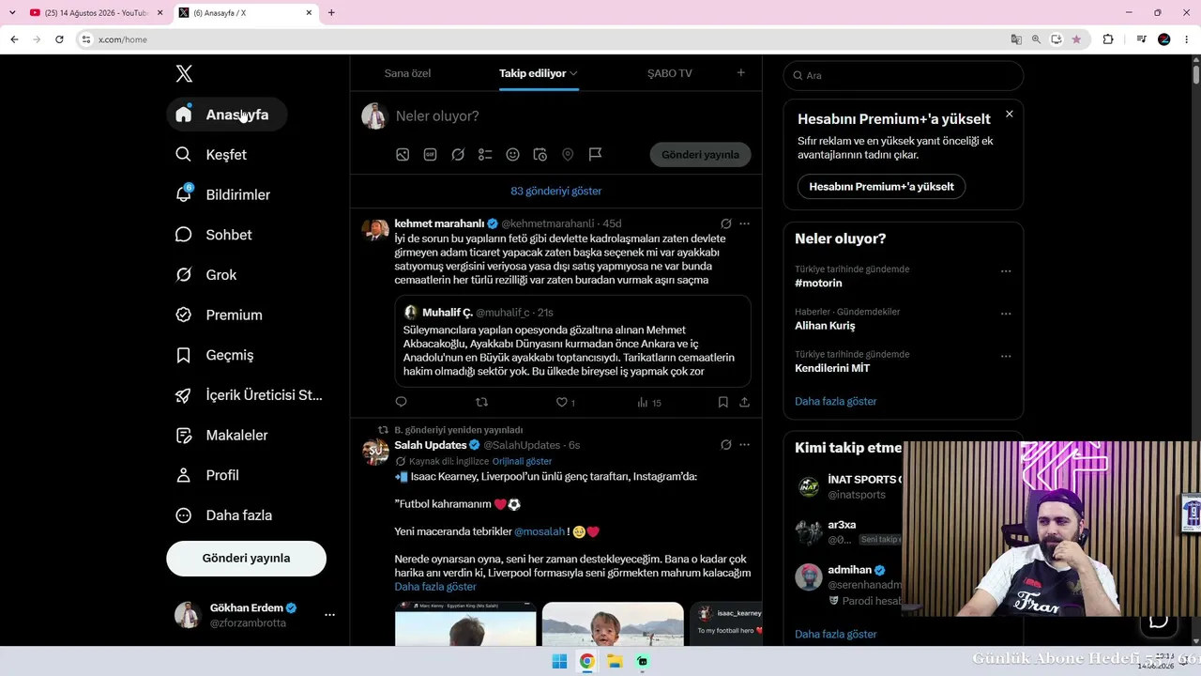1201x676 pixels.
Task: Expand Salah Updates post with Daha fazla göster
Action: [435, 587]
